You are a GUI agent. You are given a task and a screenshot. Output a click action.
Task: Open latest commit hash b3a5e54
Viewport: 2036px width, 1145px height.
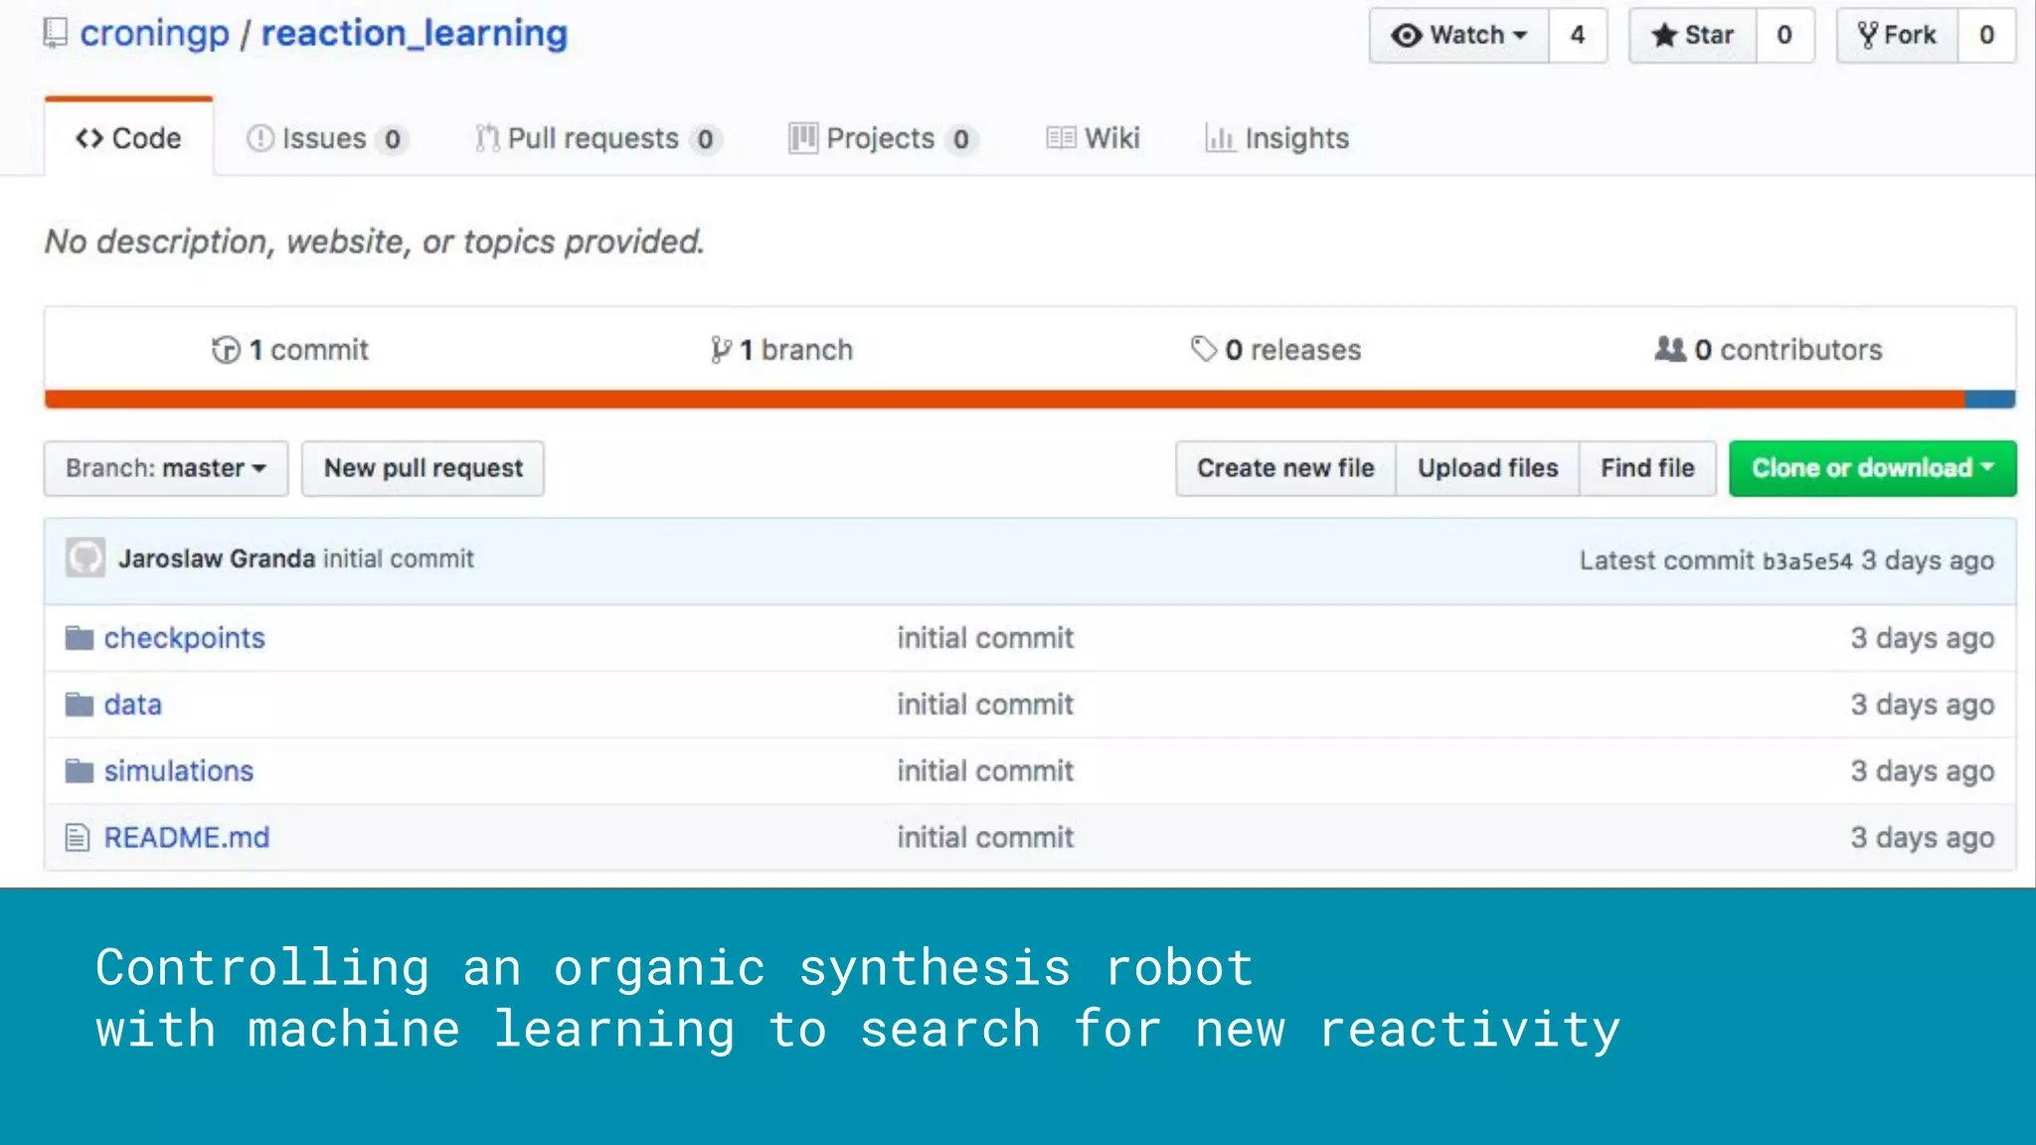(x=1806, y=562)
